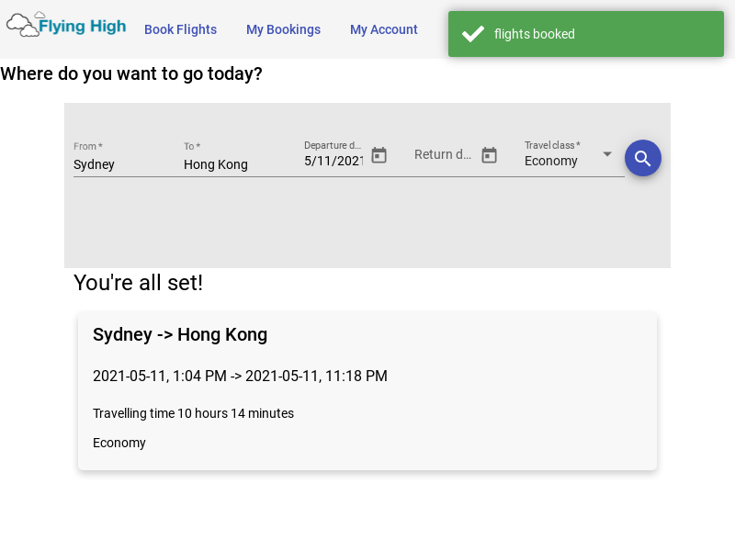This screenshot has height=551, width=735.
Task: Dismiss the 'flights booked' toast message
Action: [x=586, y=34]
